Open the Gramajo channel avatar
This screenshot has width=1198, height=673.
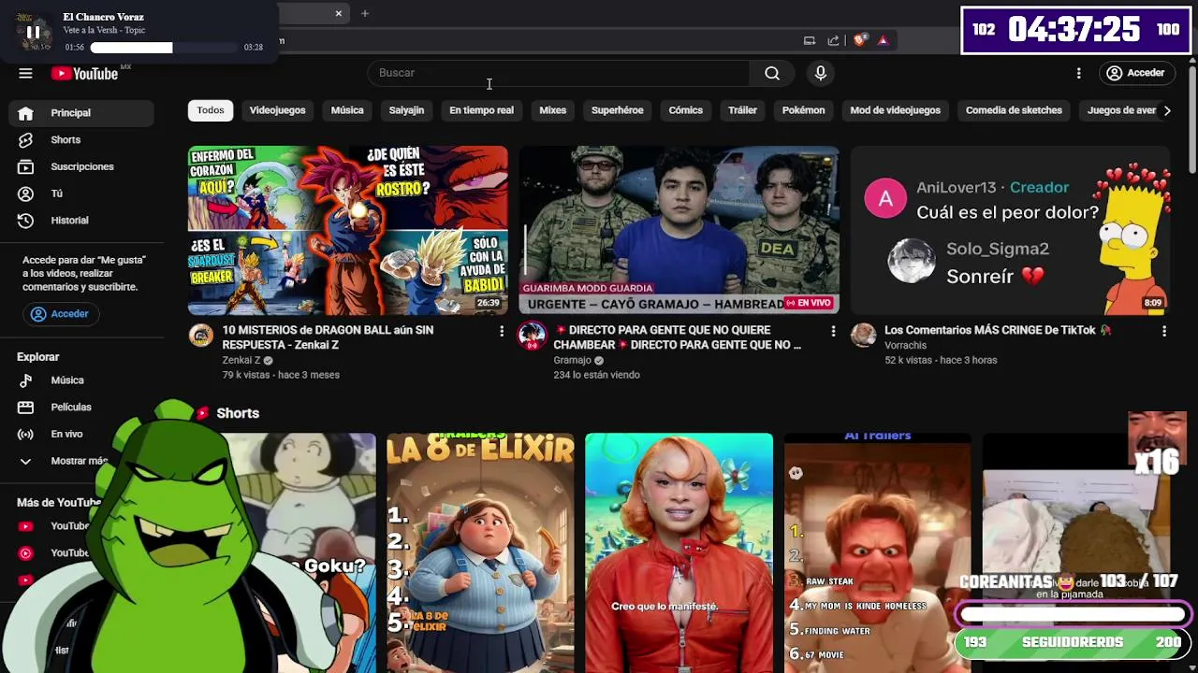(x=533, y=336)
